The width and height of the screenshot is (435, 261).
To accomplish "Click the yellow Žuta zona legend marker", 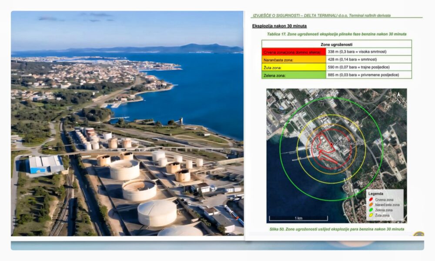I will tap(371, 215).
